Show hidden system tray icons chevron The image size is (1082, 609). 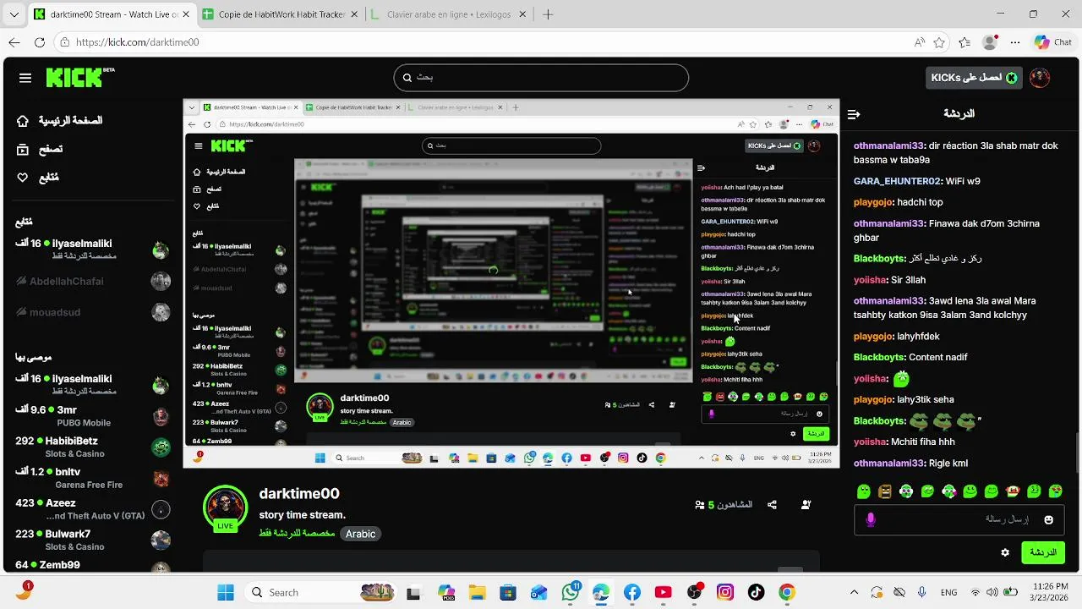854,592
